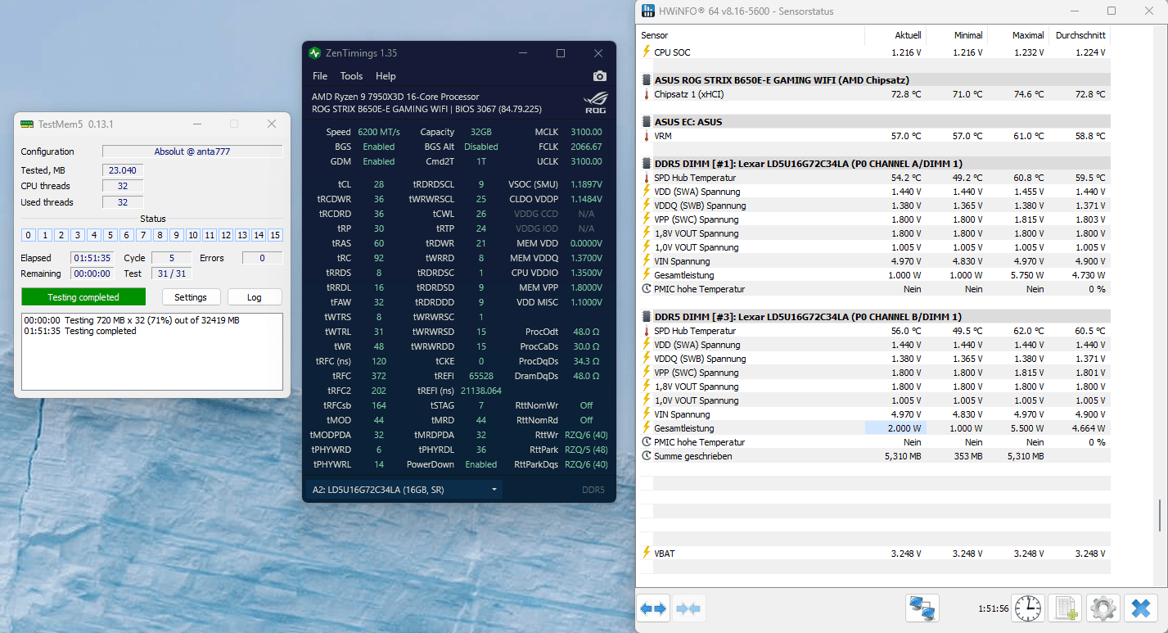The image size is (1168, 633).
Task: Click the VRM thermometer icon
Action: [x=647, y=136]
